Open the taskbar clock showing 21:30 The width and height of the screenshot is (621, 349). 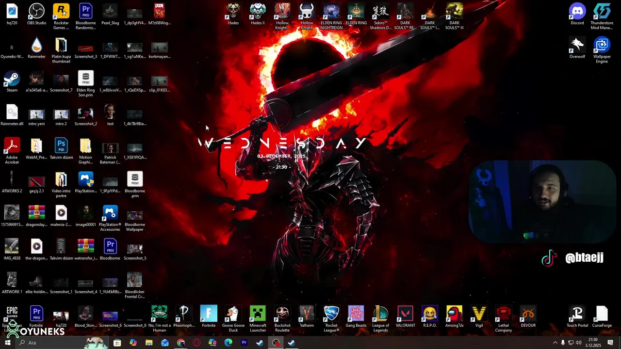[593, 343]
